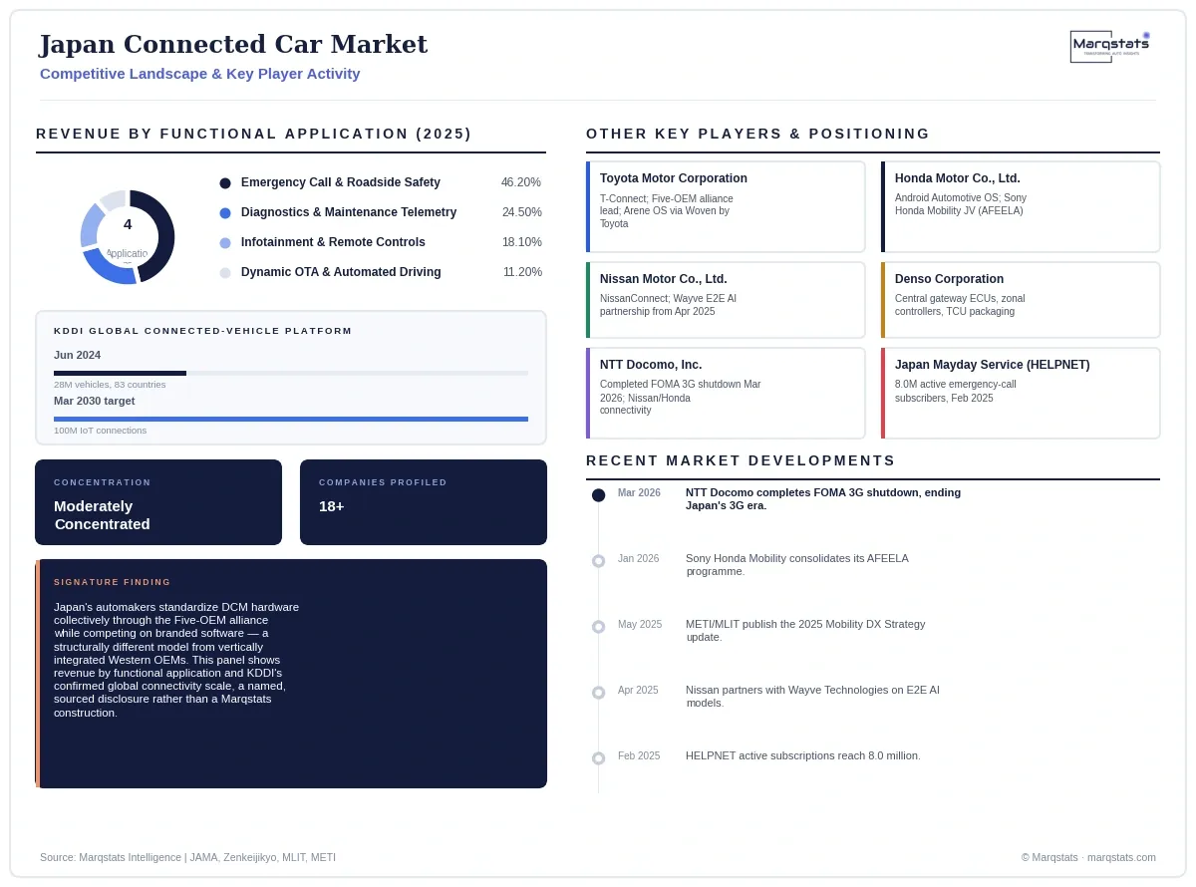Click the Diagnostics & Maintenance Telemetry label
This screenshot has height=887, width=1196.
click(x=349, y=212)
